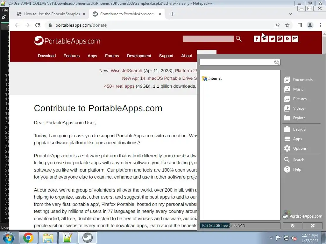Open Help in PortableApps menu
Image resolution: width=326 pixels, height=244 pixels.
coord(293,169)
